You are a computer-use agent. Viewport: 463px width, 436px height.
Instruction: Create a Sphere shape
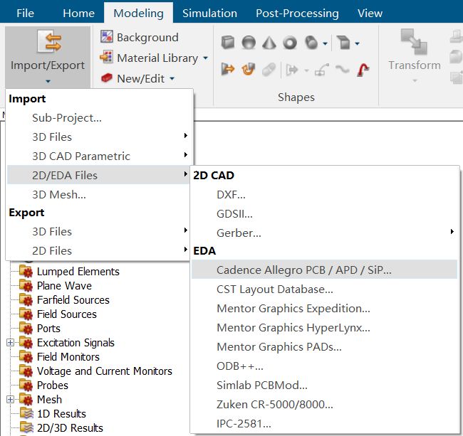pos(249,43)
